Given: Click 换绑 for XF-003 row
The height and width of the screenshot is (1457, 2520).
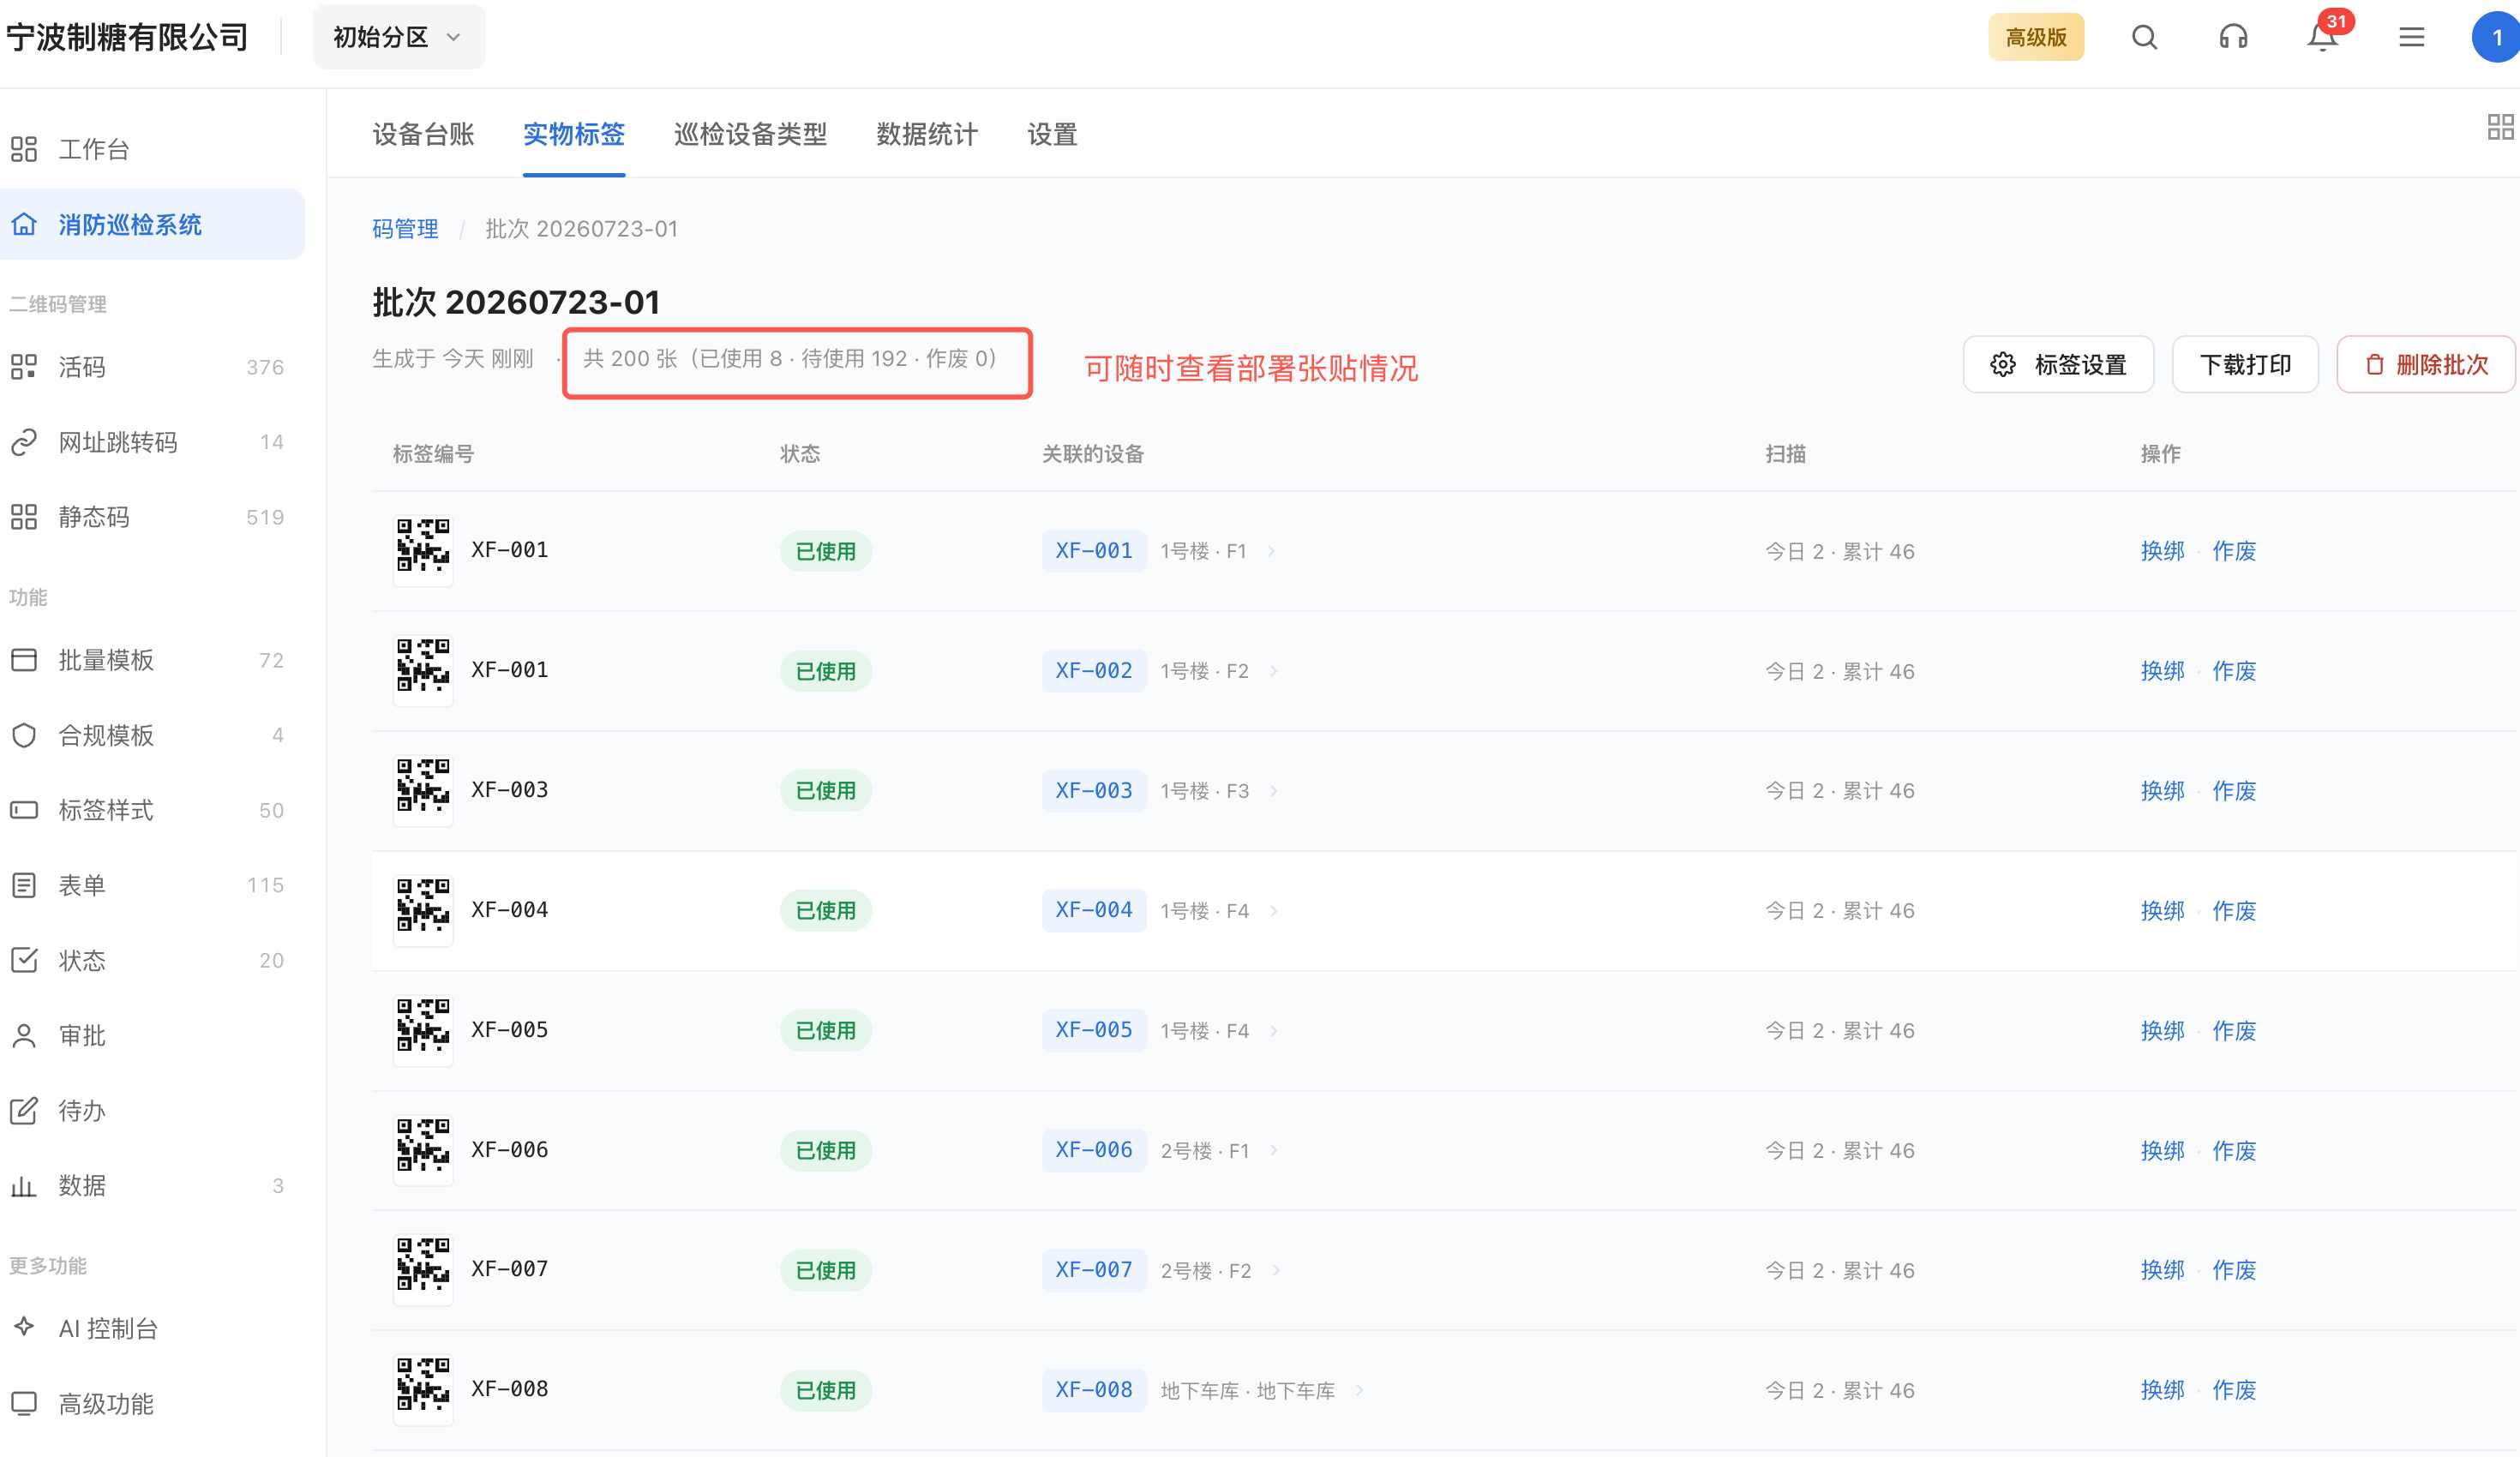Looking at the screenshot, I should click(2162, 791).
